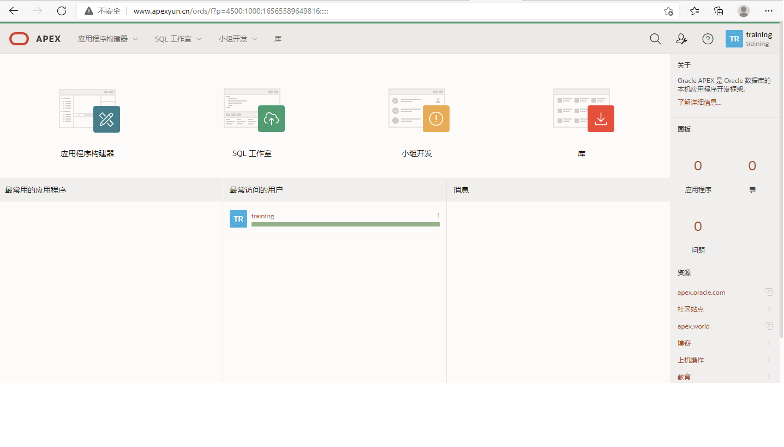This screenshot has width=784, height=447.
Task: Add this page to favorites star icon
Action: 668,11
